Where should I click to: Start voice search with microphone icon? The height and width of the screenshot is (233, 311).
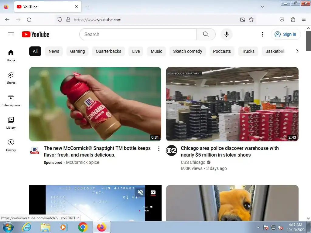(227, 34)
